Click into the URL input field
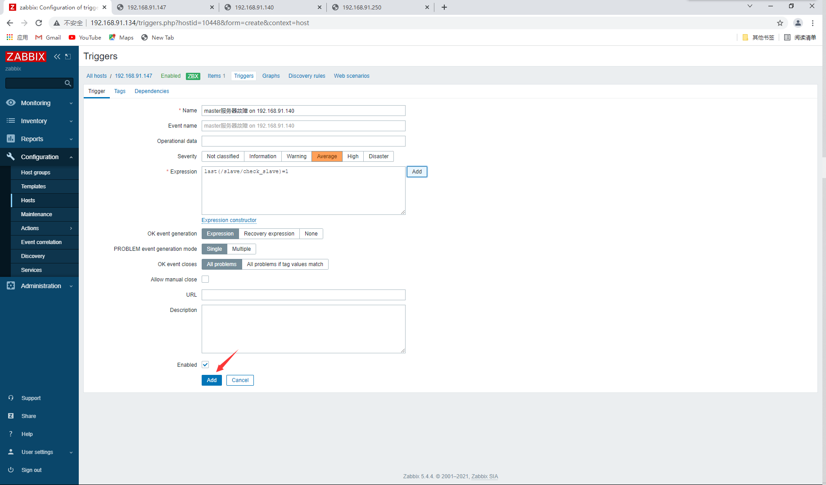 [x=303, y=295]
